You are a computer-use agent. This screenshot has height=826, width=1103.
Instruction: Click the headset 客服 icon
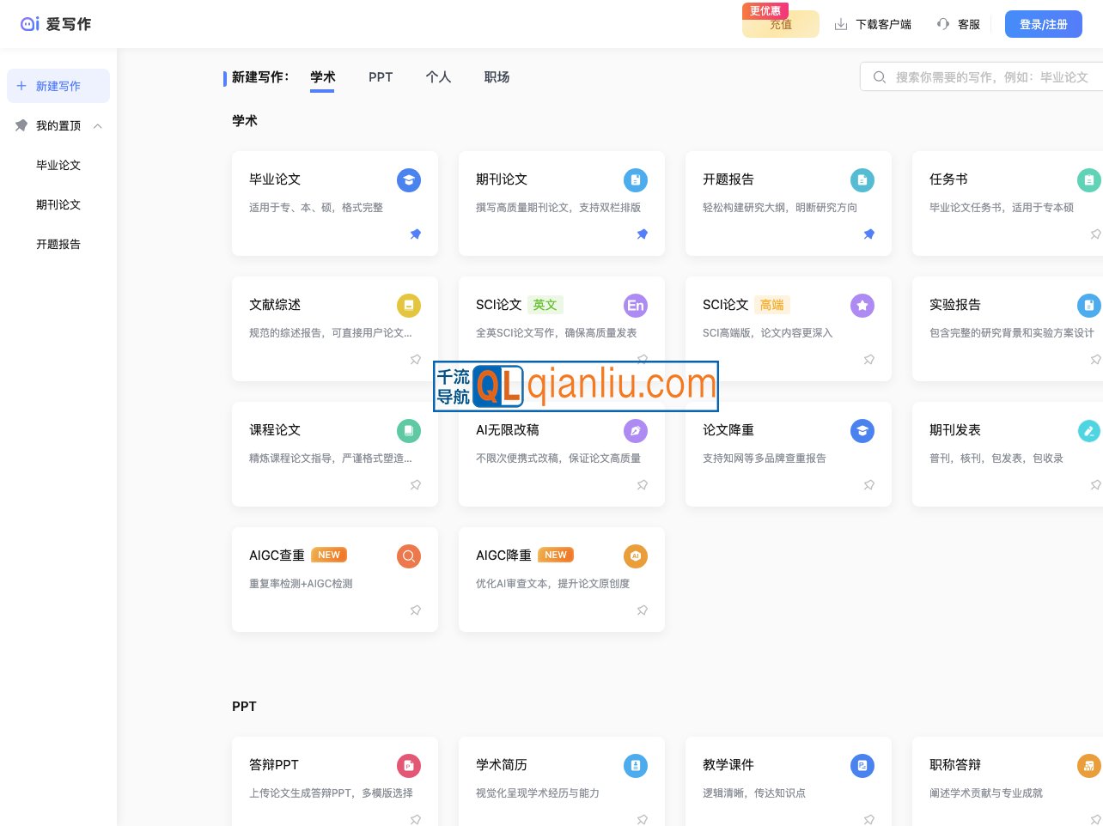(x=943, y=24)
